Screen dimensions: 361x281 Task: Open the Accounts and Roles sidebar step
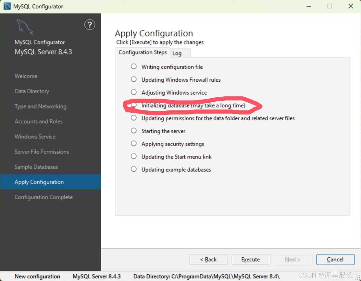[39, 121]
